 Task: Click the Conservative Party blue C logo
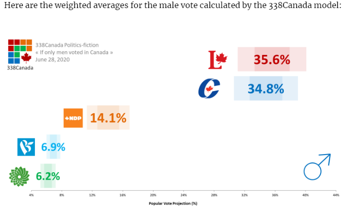click(209, 89)
